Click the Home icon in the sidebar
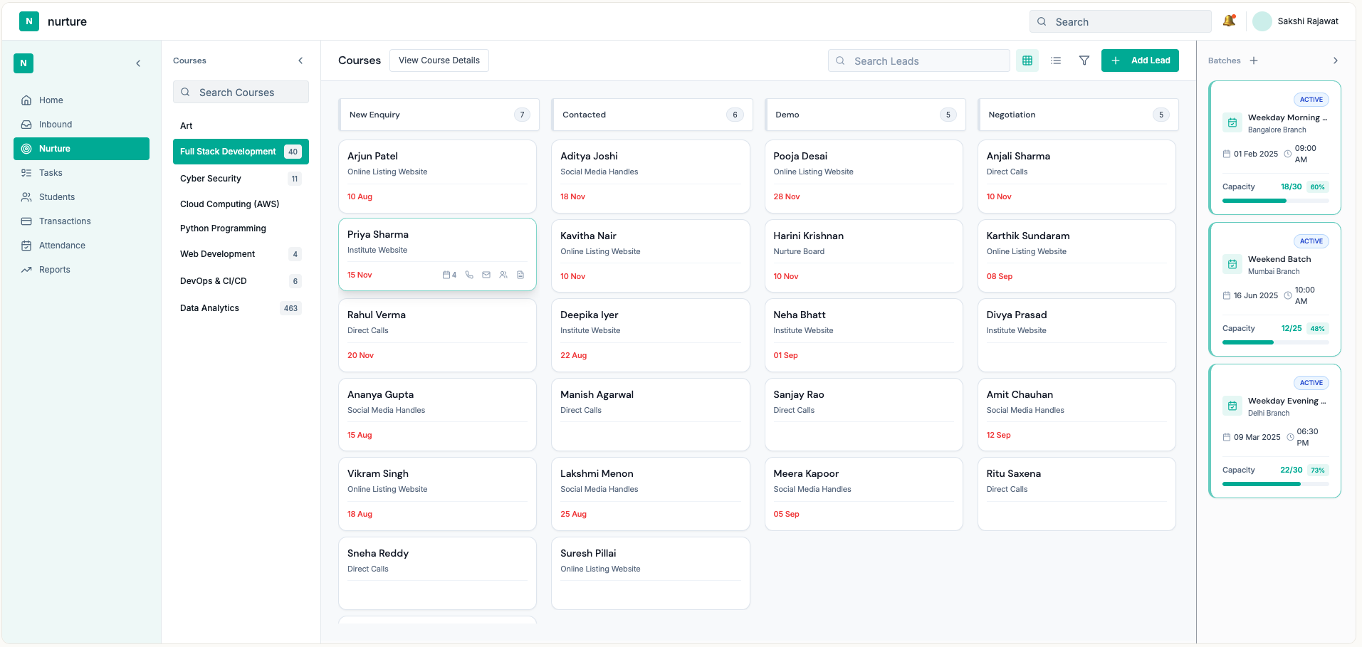Viewport: 1362px width, 647px height. (x=26, y=100)
